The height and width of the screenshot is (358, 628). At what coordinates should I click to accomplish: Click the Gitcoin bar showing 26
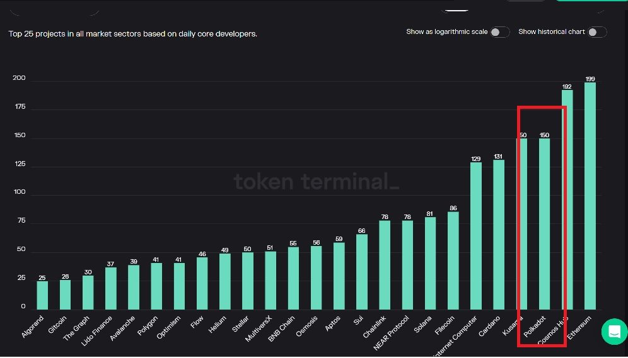pos(66,294)
